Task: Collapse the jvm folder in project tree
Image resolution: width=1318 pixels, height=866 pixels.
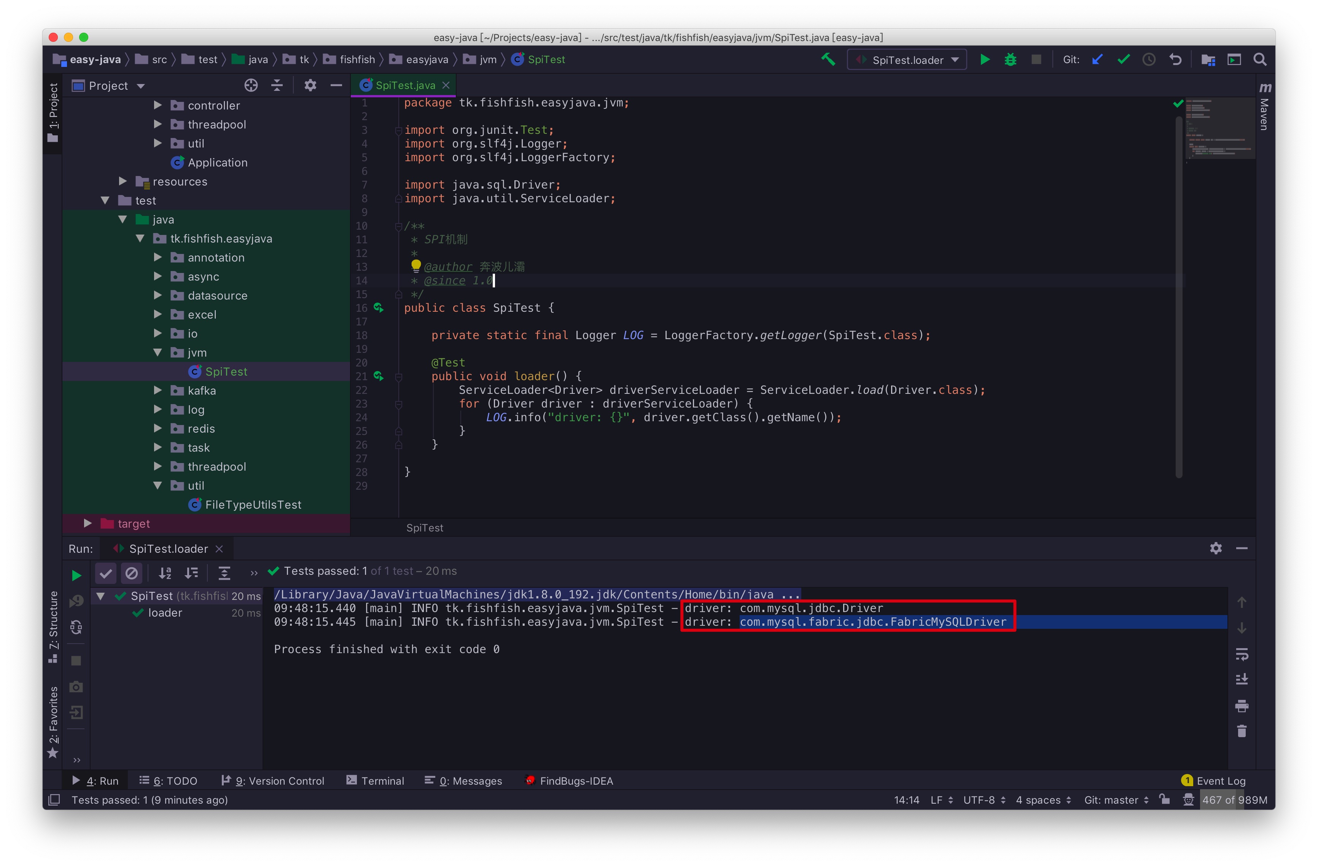Action: (x=158, y=352)
